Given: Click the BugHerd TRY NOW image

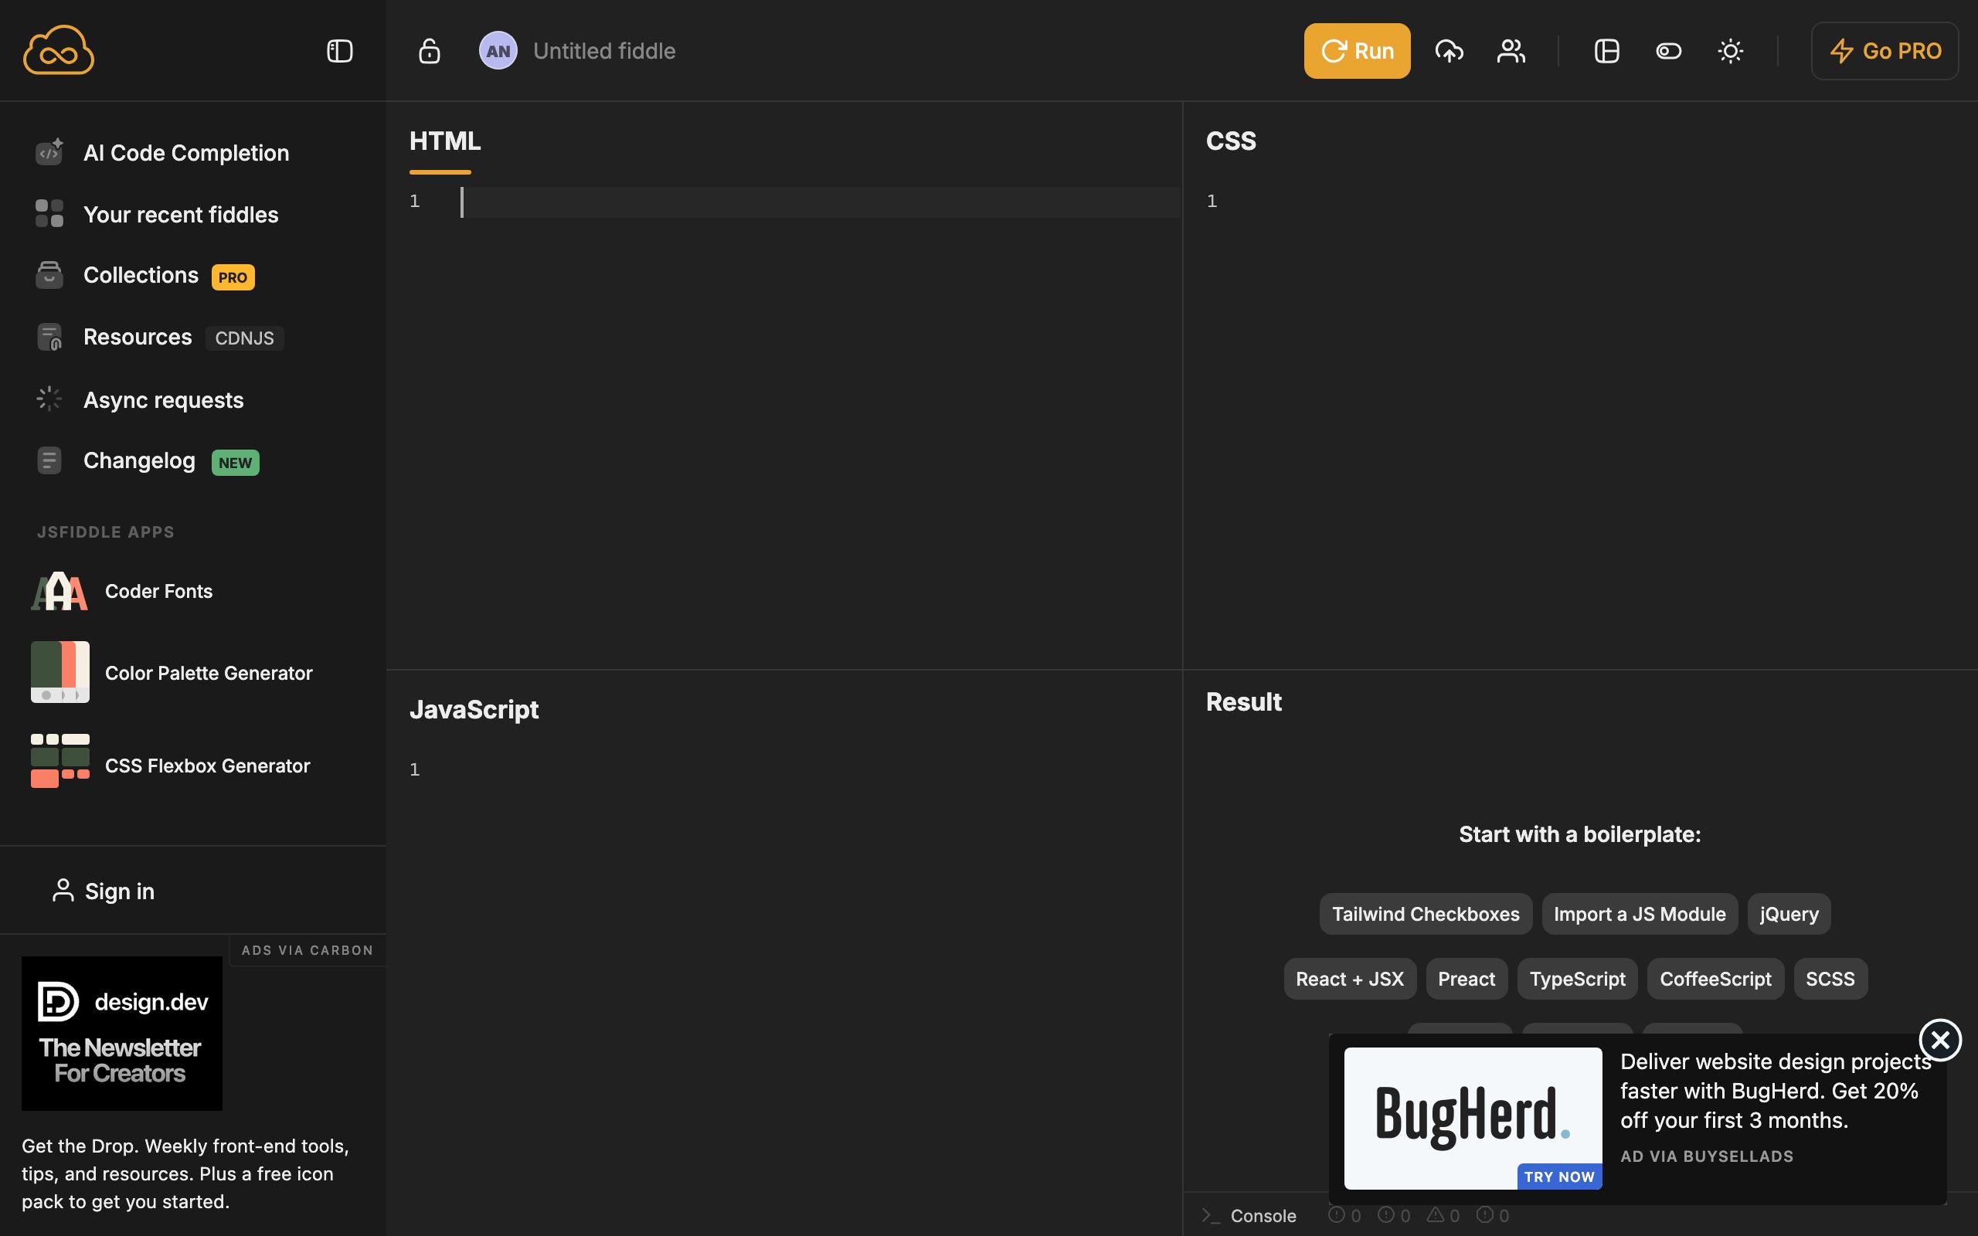Looking at the screenshot, I should tap(1473, 1119).
